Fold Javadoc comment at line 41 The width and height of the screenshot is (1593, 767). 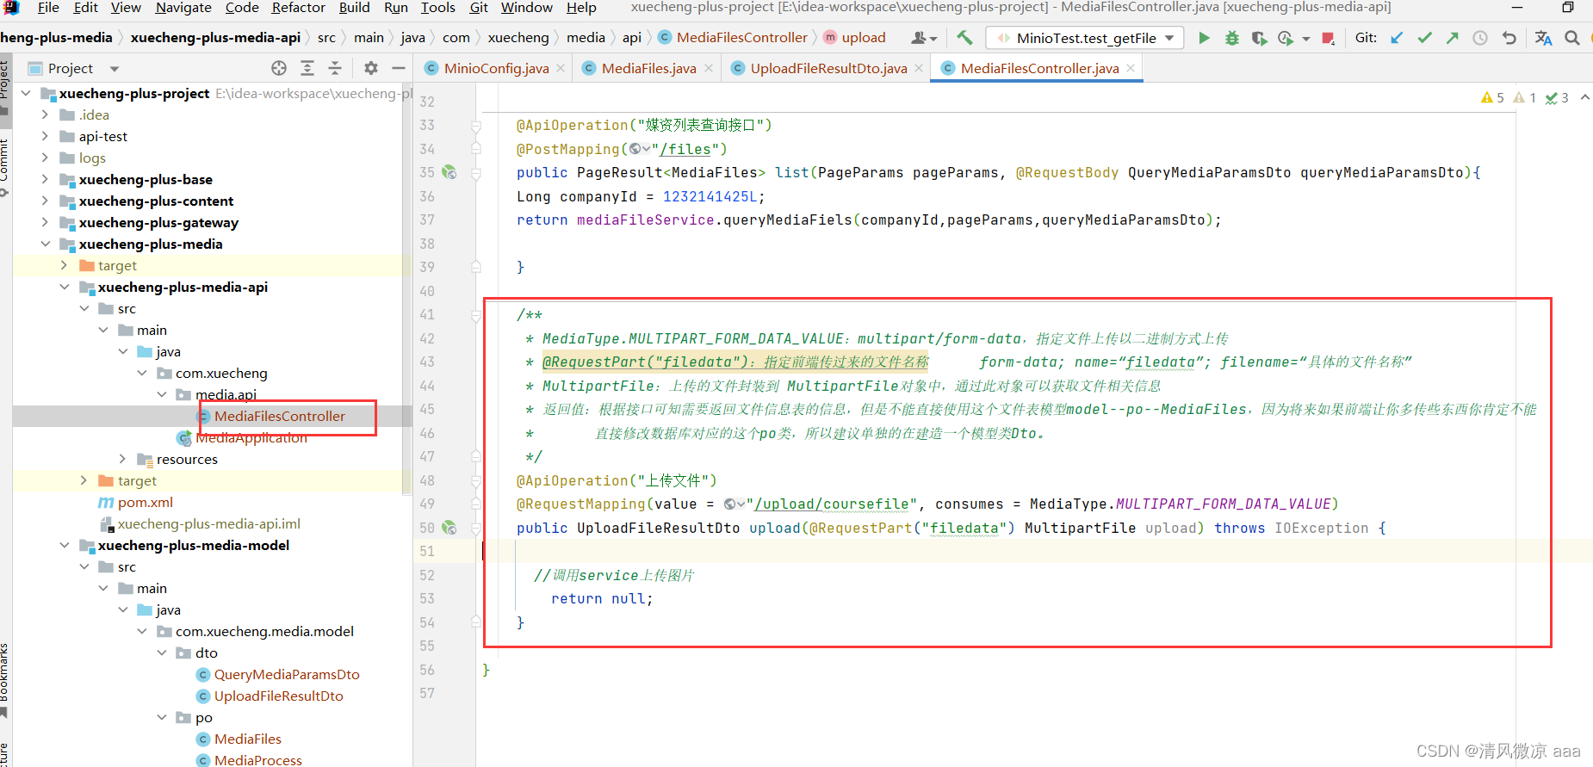[x=476, y=315]
